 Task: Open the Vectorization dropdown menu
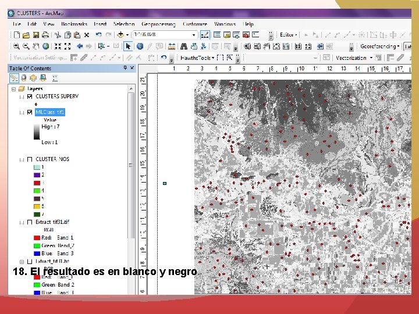[x=354, y=58]
